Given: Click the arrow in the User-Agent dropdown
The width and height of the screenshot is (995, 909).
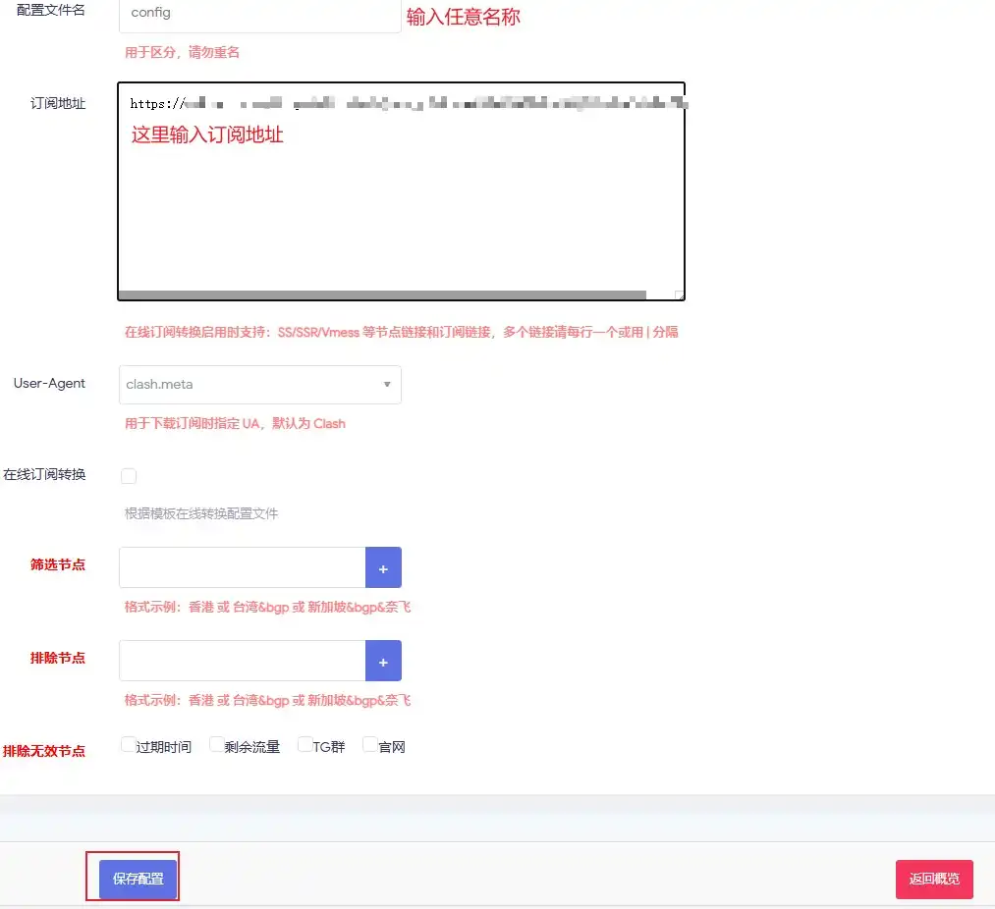Looking at the screenshot, I should 386,385.
